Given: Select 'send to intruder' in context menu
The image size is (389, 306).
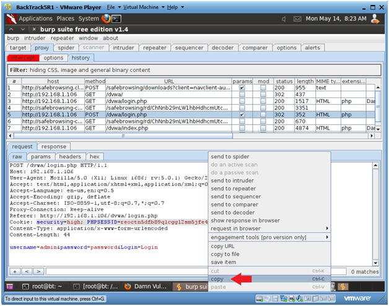Looking at the screenshot, I should coord(269,181).
